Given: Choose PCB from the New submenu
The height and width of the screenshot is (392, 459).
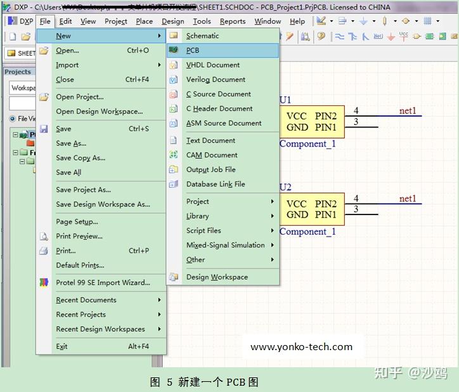Looking at the screenshot, I should [x=223, y=50].
